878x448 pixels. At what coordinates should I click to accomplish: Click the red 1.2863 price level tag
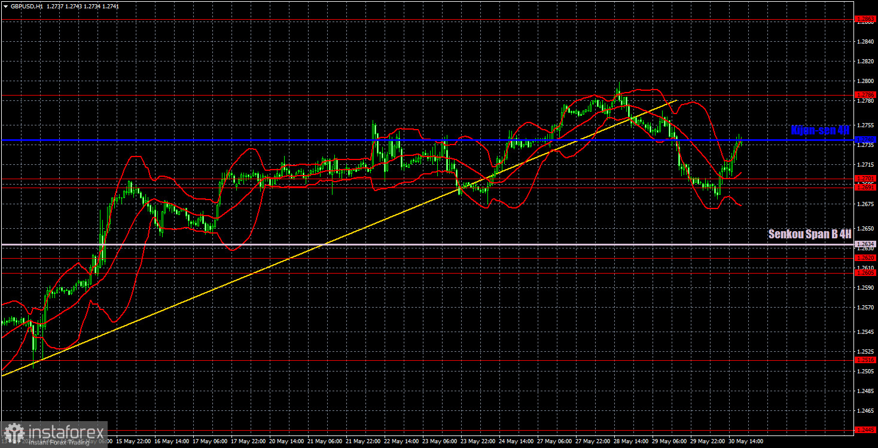(x=865, y=19)
